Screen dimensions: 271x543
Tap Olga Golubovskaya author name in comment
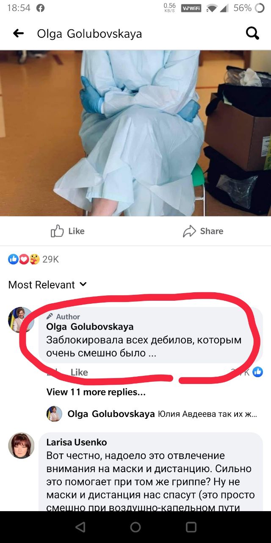tap(90, 327)
